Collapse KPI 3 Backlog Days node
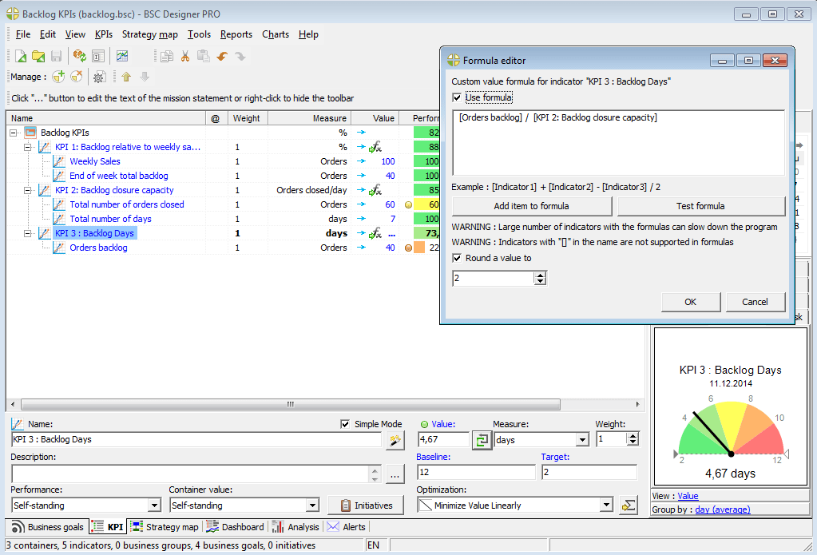Screen dimensions: 817x555 (28, 233)
